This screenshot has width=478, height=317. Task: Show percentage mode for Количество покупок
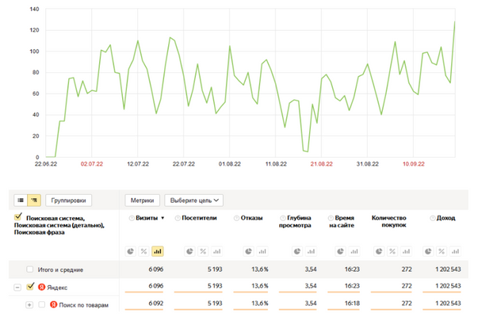click(x=392, y=251)
